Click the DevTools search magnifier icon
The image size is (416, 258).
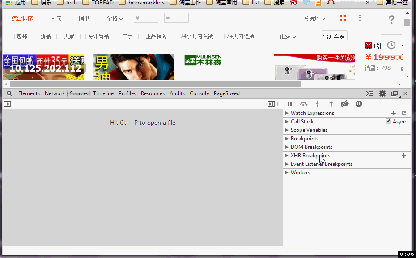click(9, 93)
